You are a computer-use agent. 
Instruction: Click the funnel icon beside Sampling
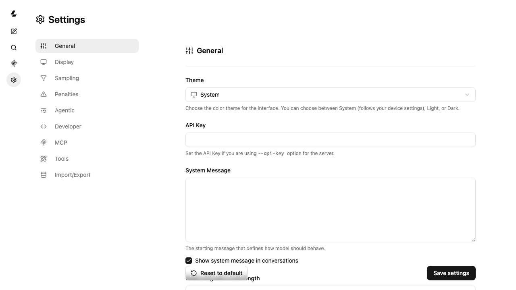(x=44, y=78)
